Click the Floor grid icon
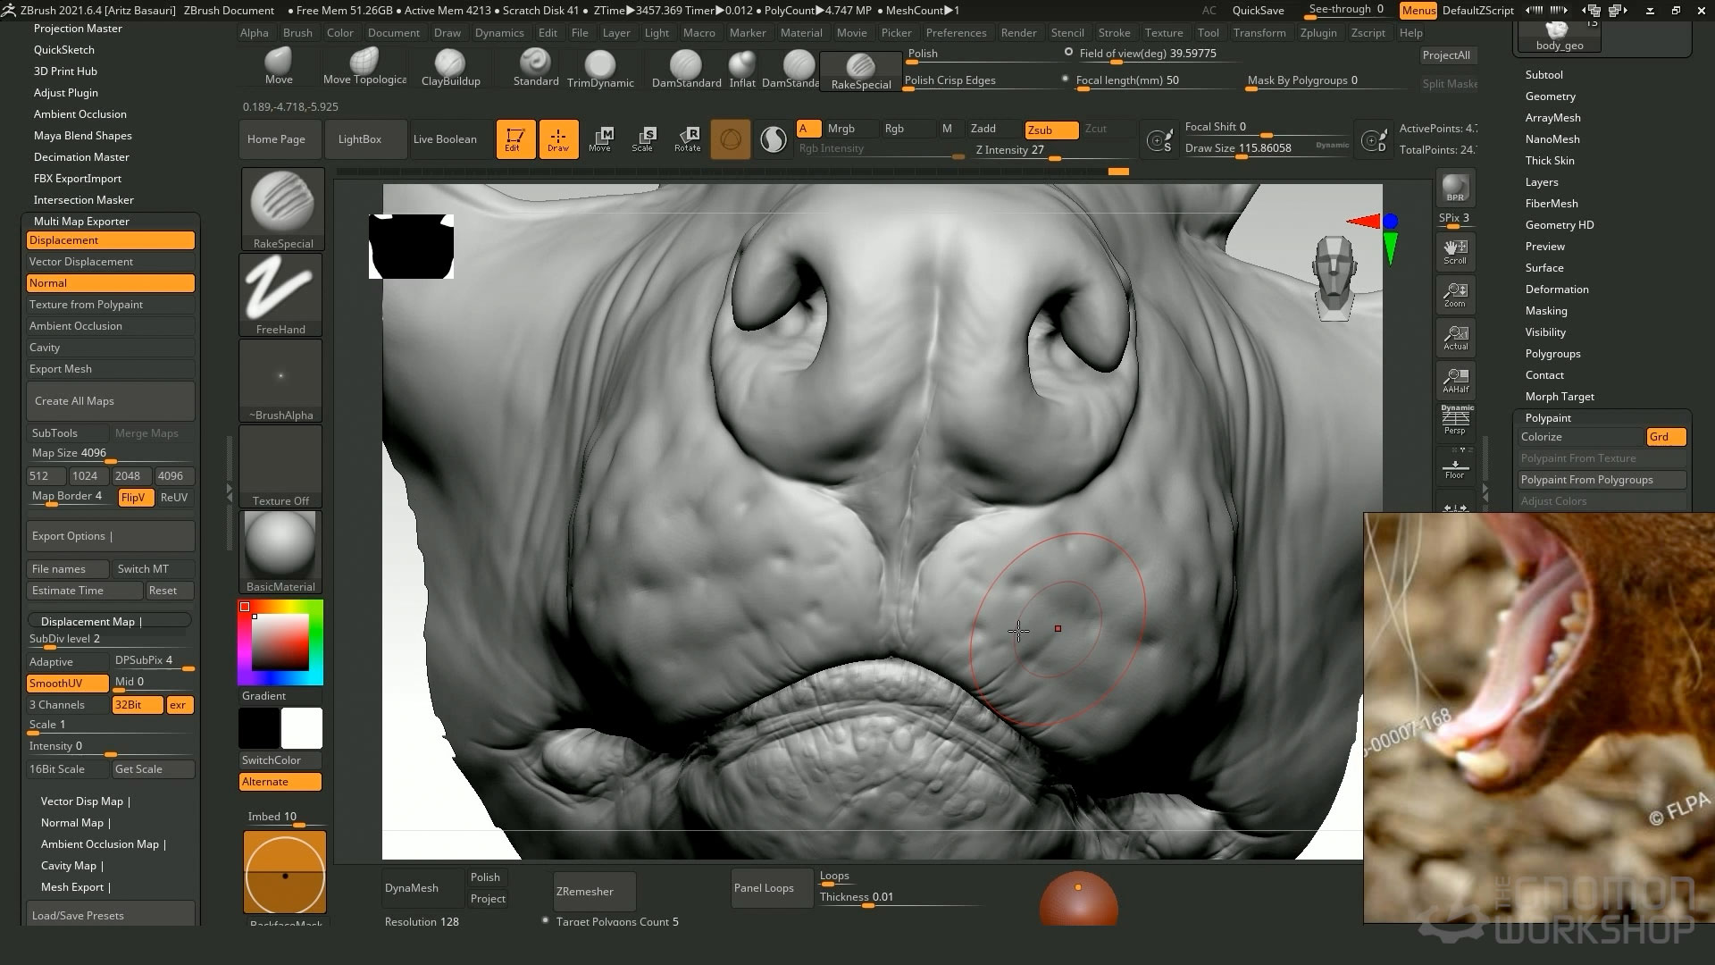Viewport: 1715px width, 965px height. click(x=1455, y=468)
